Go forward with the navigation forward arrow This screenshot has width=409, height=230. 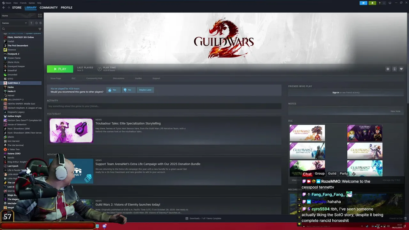(8, 8)
